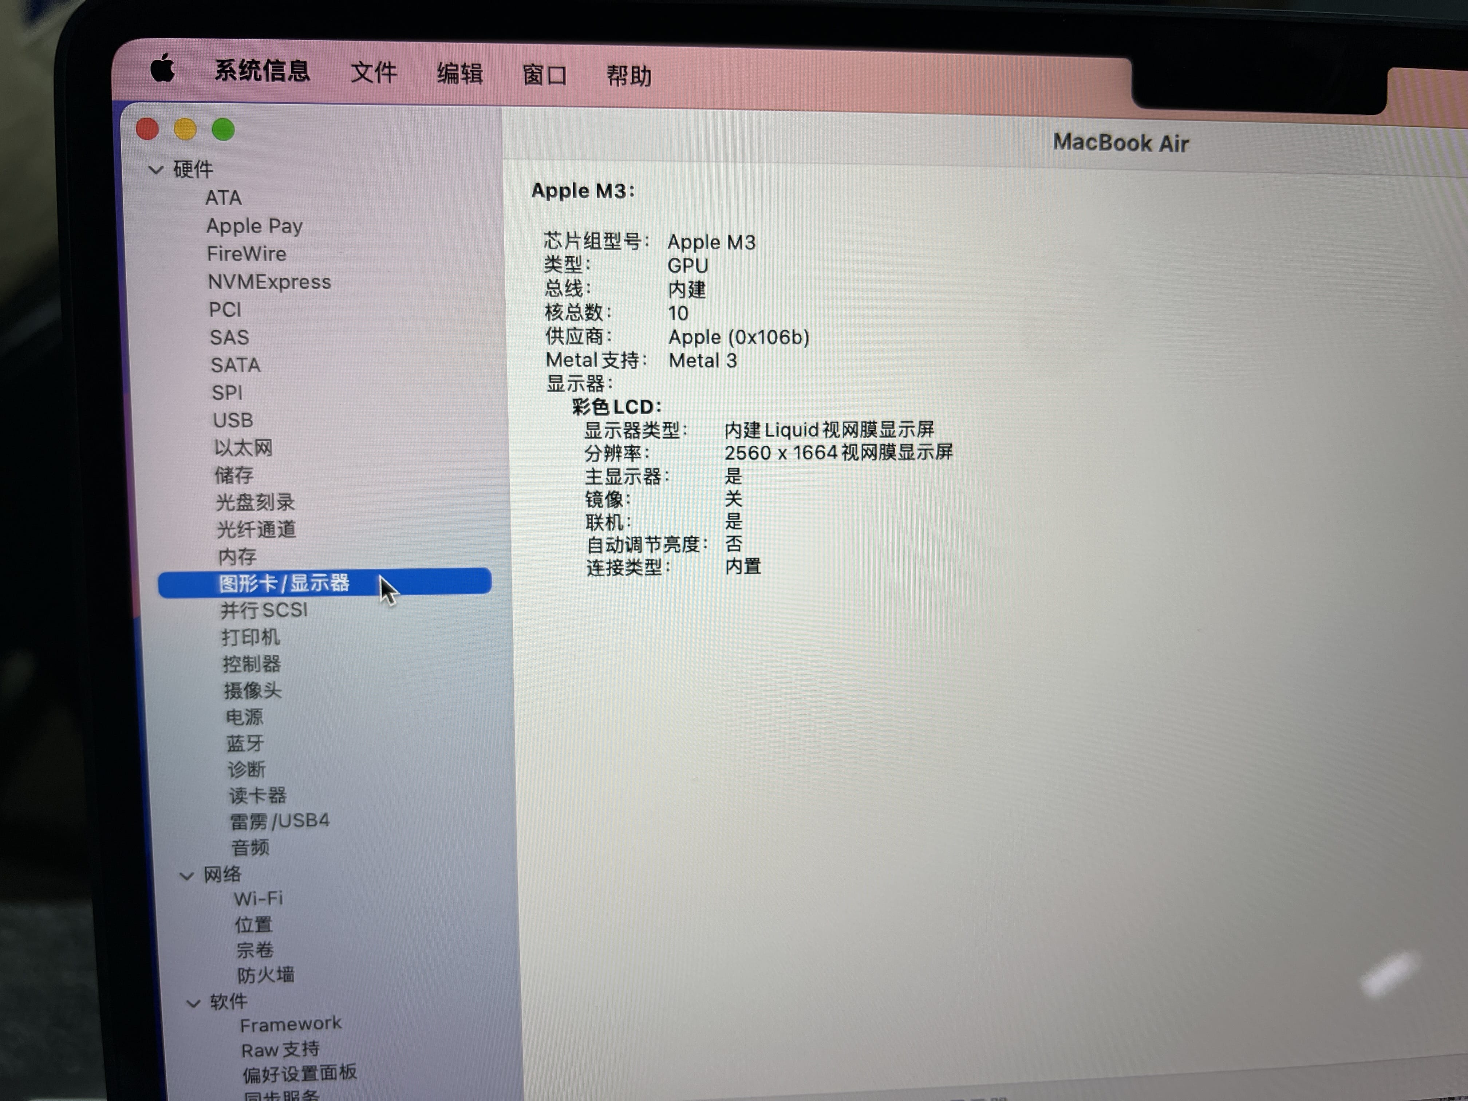Click the 硬件 section label
Image resolution: width=1468 pixels, height=1101 pixels.
(x=193, y=170)
